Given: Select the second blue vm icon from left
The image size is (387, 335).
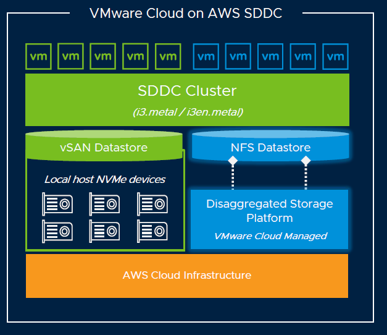Looking at the screenshot, I should pyautogui.click(x=238, y=56).
